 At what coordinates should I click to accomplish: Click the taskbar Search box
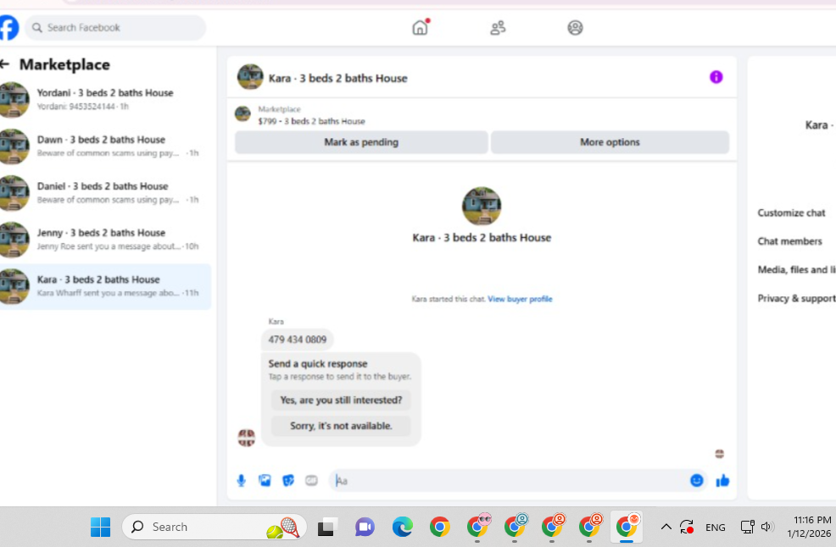click(x=214, y=527)
